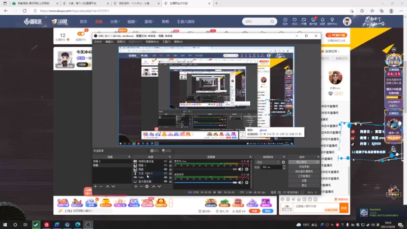Screen dimensions: 407x229
Task: Expand the activity icons strip arrow
Action: 170,203
